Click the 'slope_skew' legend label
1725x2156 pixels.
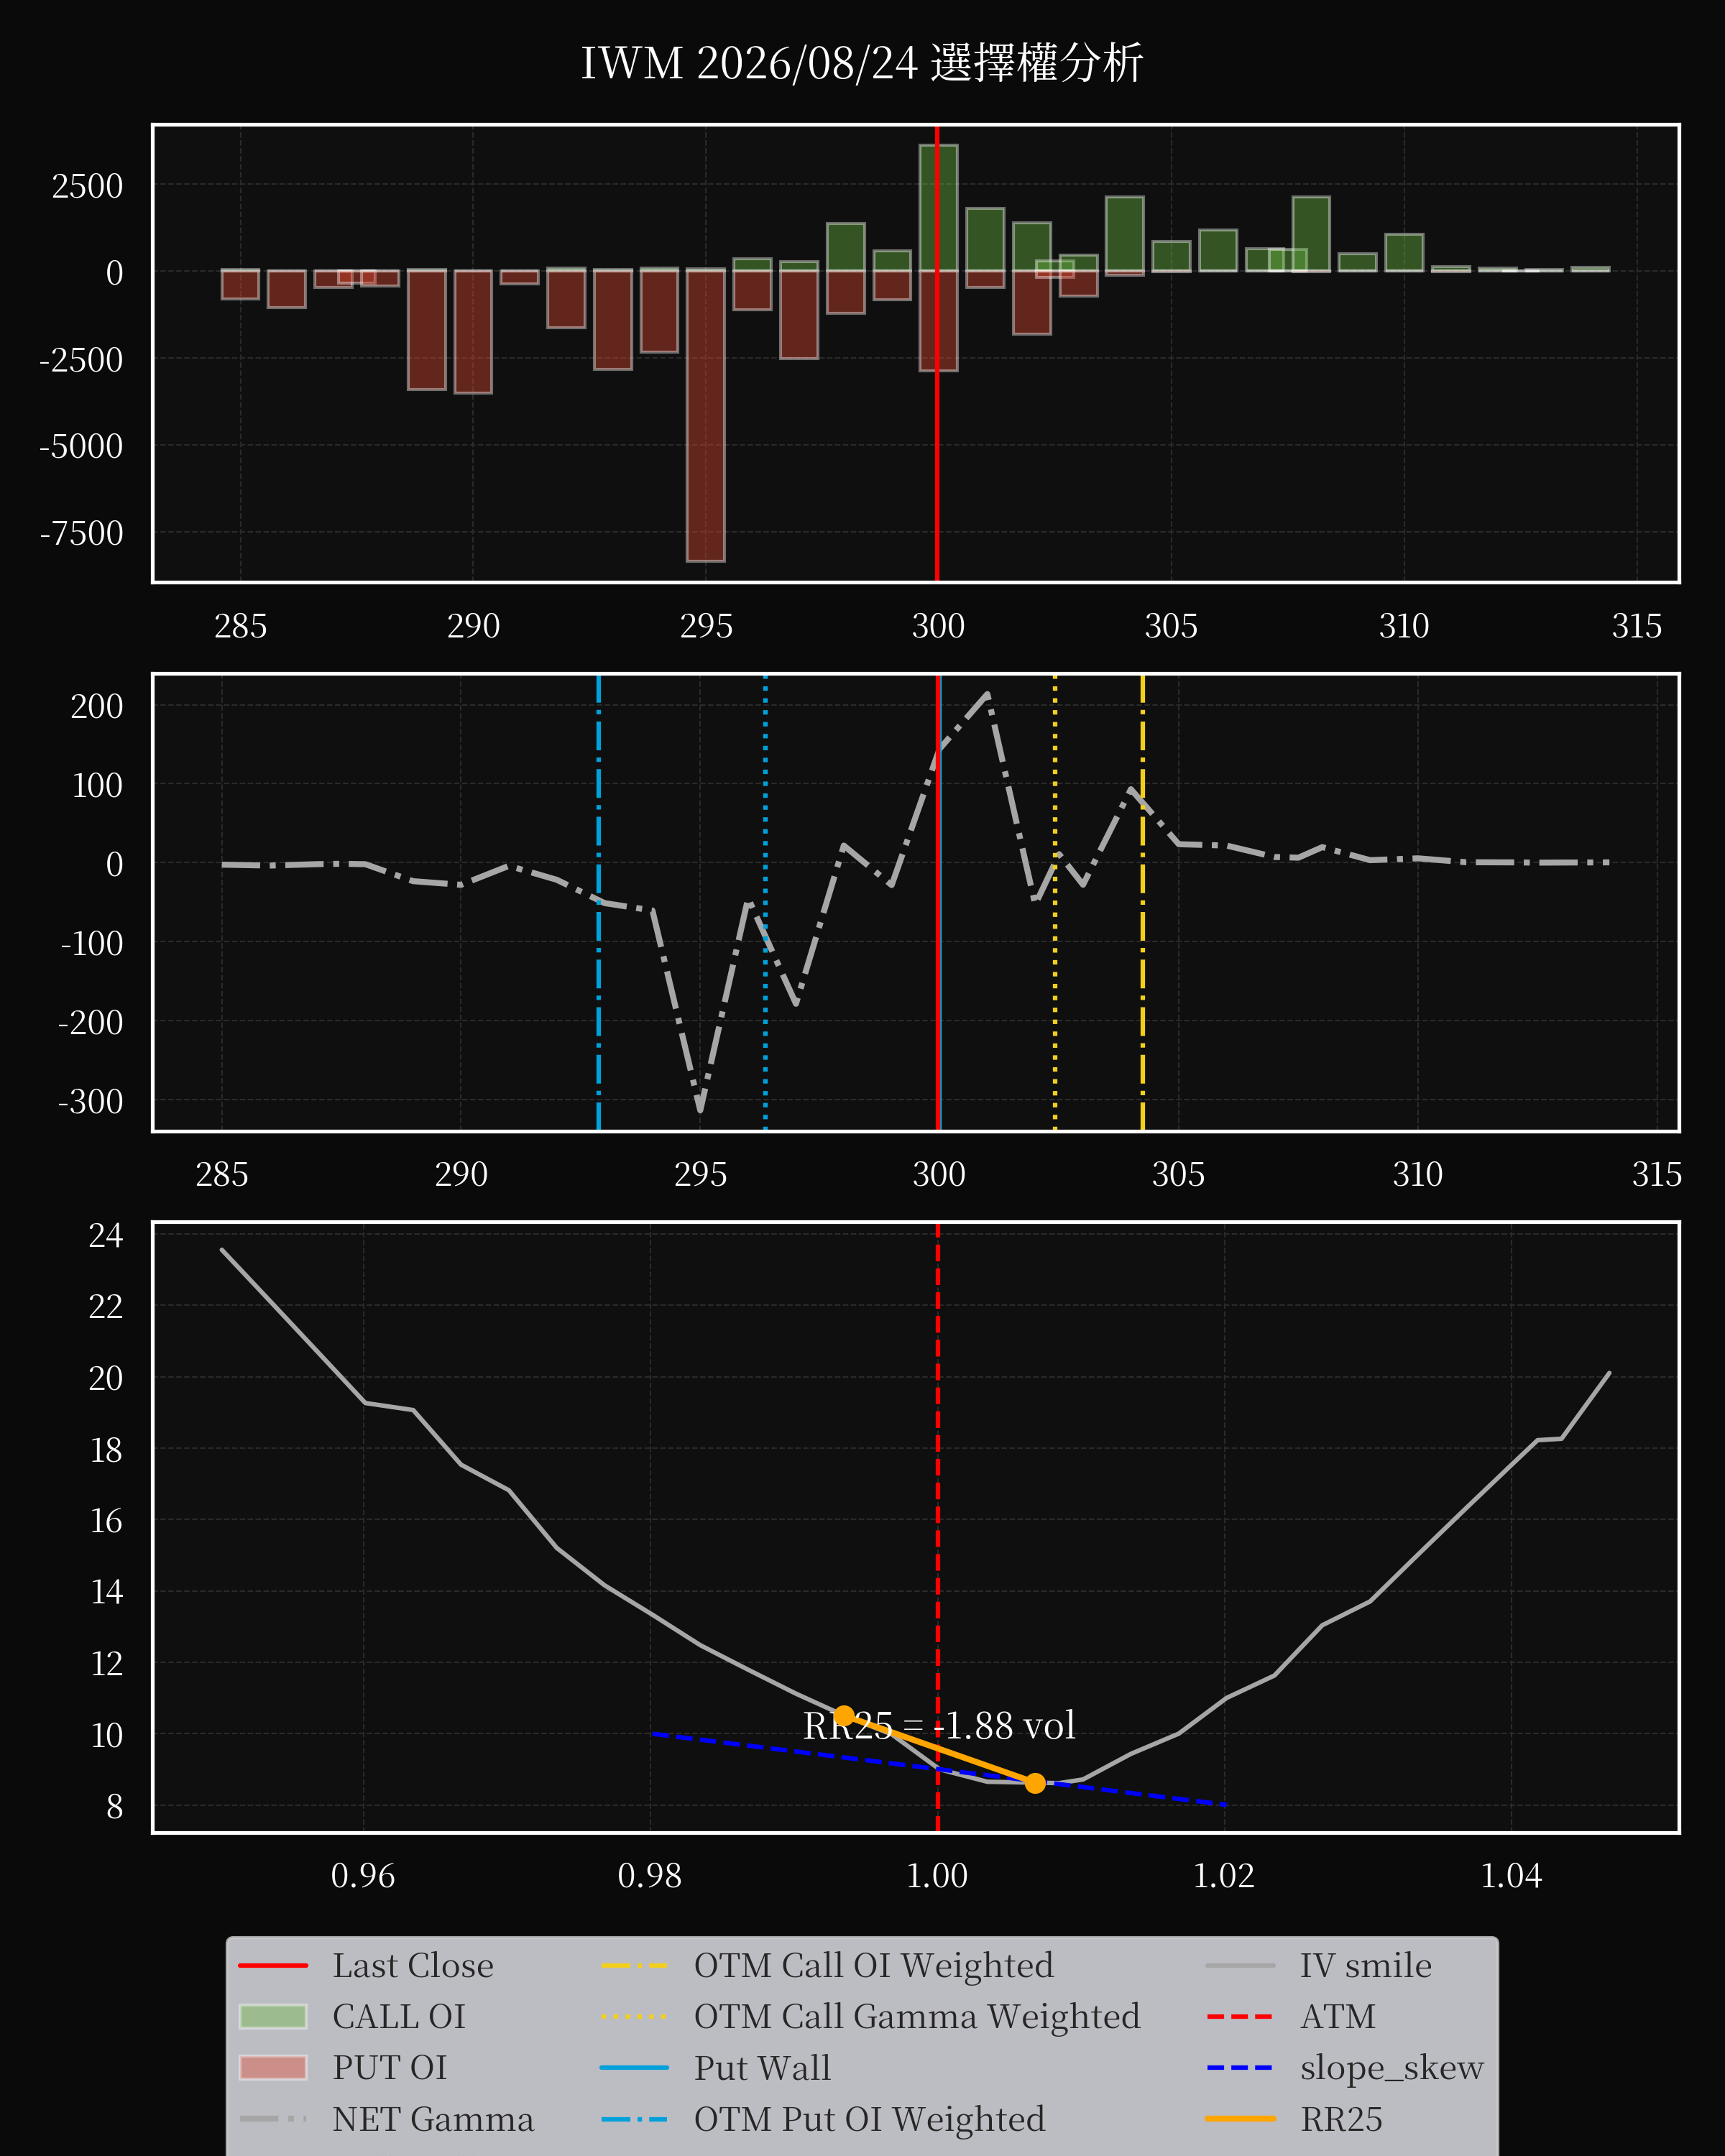1391,2067
